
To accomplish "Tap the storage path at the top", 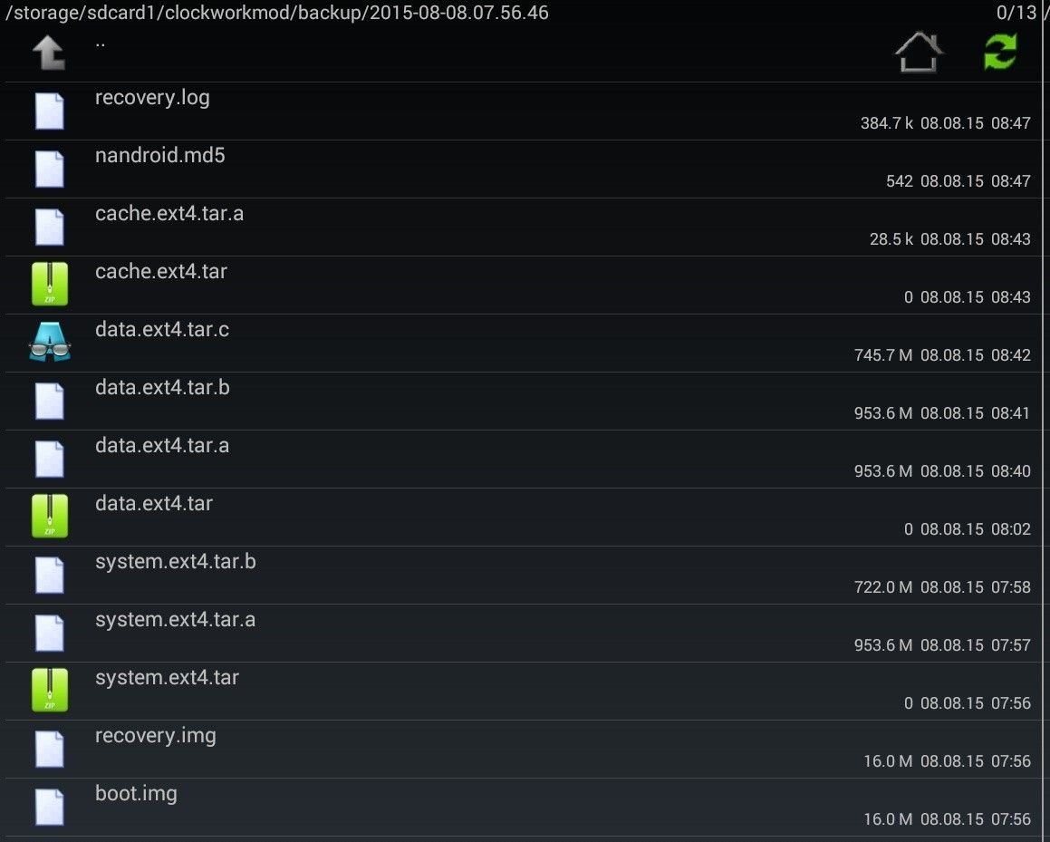I will point(277,13).
